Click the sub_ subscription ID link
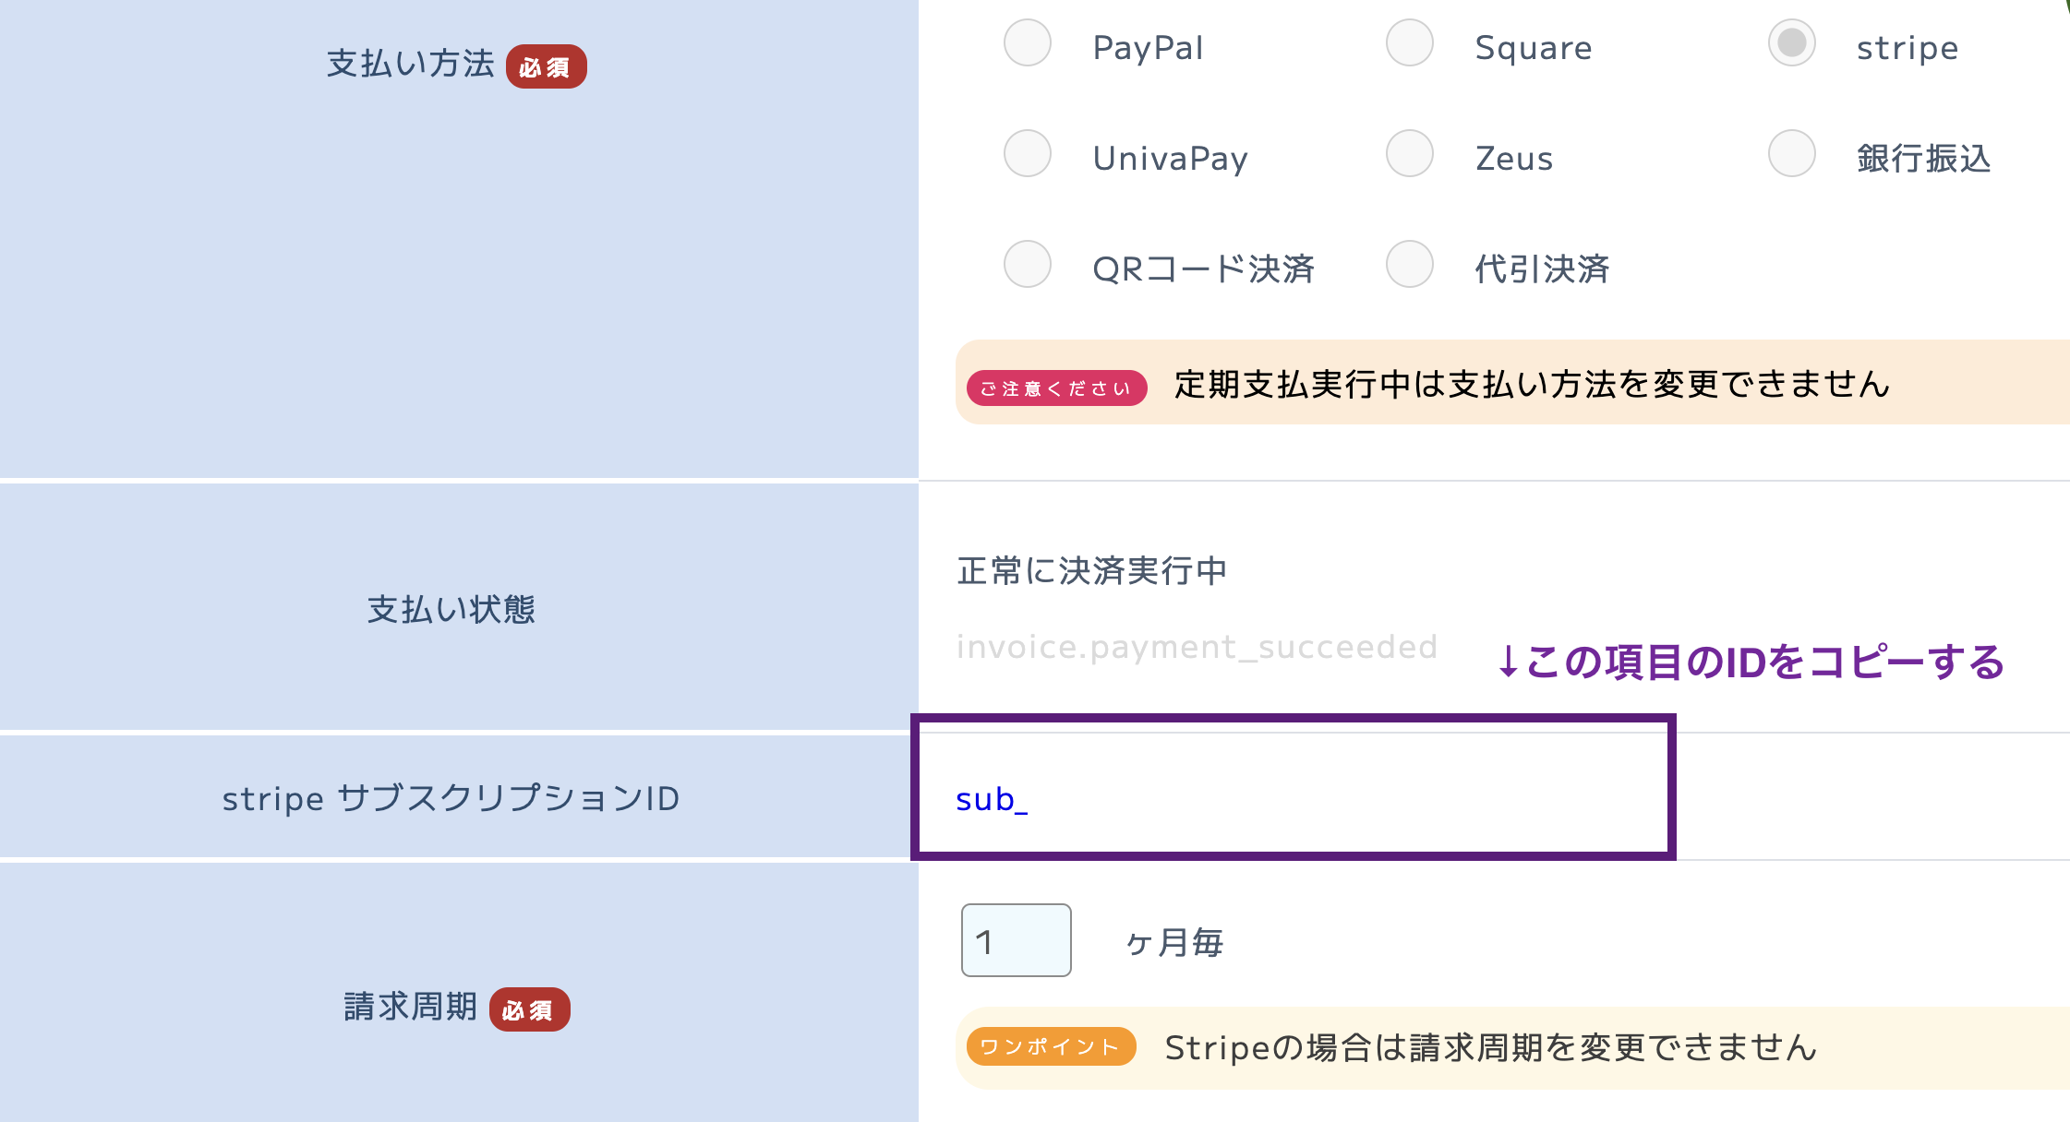Screen dimensions: 2070x1122 (992, 799)
